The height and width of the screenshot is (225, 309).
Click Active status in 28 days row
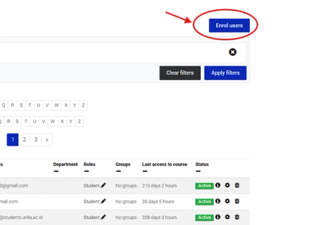205,202
